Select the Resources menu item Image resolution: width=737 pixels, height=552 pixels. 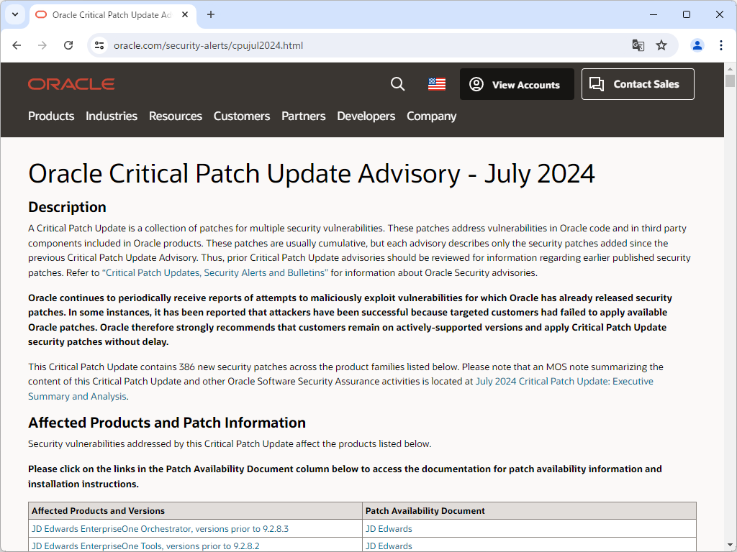click(175, 116)
